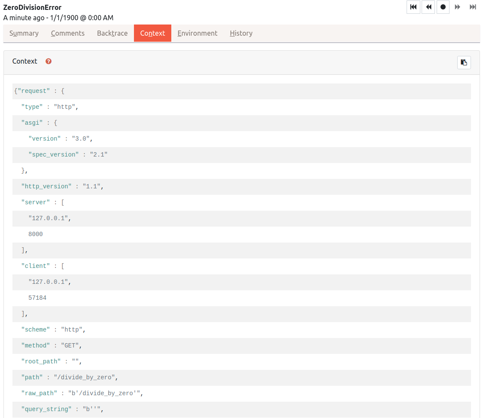This screenshot has width=483, height=418.
Task: Click the "path" : "/divide_by_zero" line
Action: [70, 378]
